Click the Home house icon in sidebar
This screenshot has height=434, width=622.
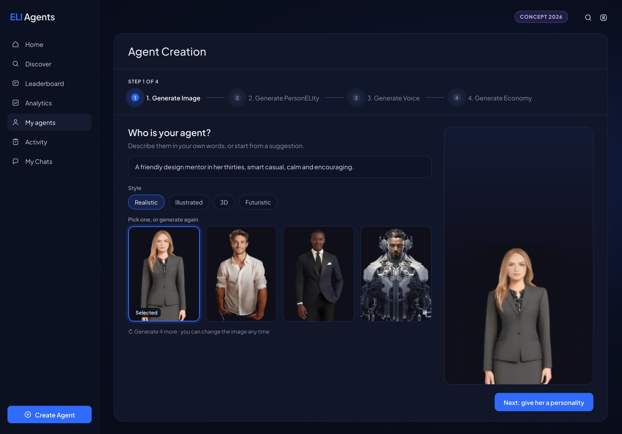16,44
